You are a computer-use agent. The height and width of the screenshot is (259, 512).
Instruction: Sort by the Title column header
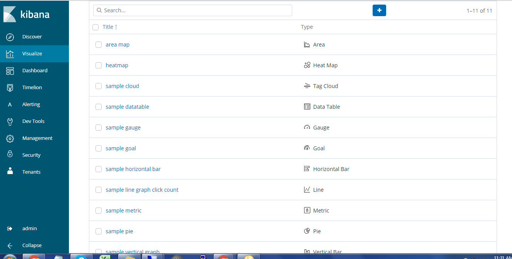110,27
